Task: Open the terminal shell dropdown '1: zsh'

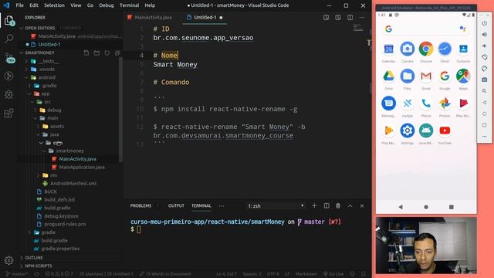Action: pos(276,206)
